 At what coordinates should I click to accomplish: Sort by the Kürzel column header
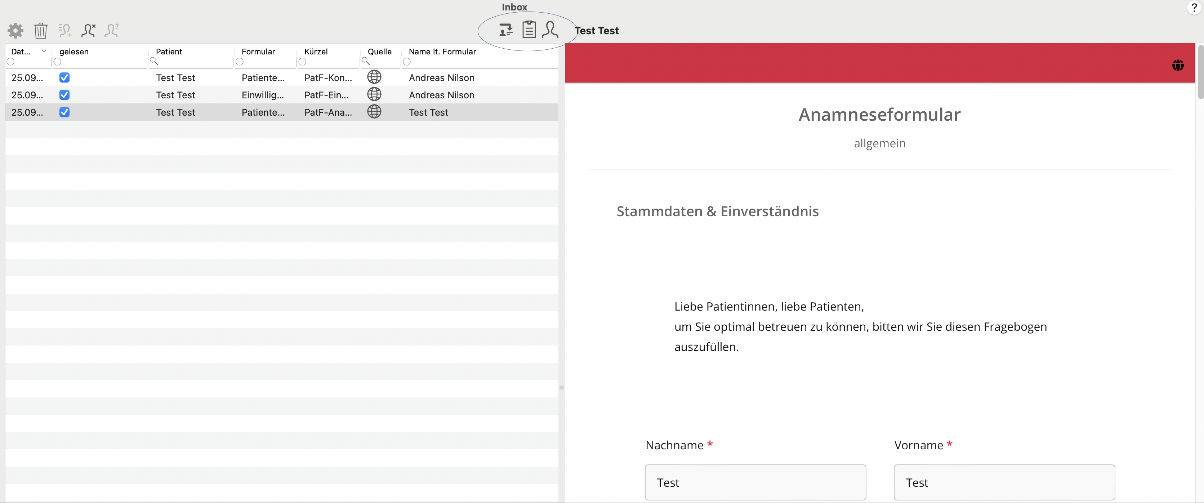(x=316, y=52)
